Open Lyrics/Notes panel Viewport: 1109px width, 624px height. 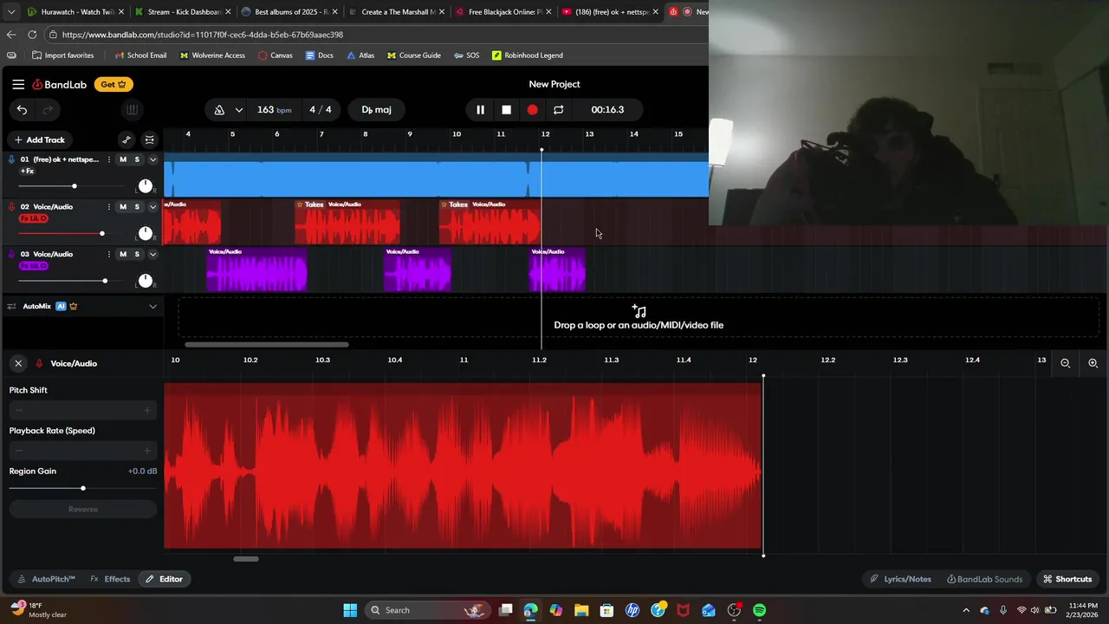tap(900, 579)
